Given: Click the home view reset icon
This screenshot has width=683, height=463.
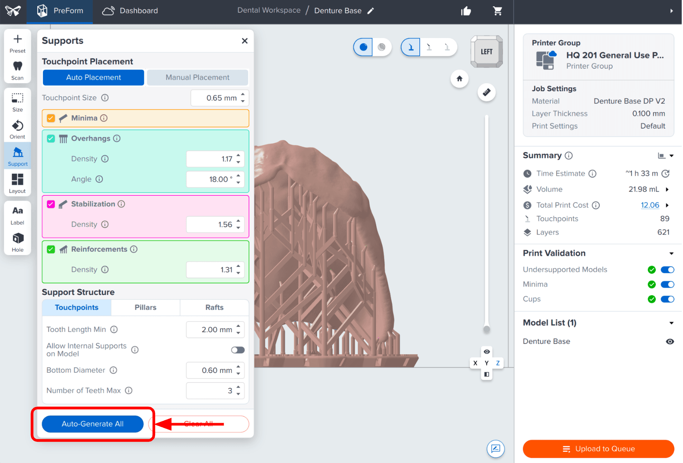Looking at the screenshot, I should 459,79.
